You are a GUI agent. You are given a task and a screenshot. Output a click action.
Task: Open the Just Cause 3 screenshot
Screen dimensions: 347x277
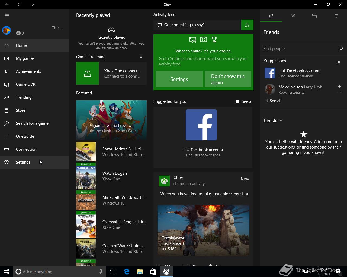pos(203,230)
